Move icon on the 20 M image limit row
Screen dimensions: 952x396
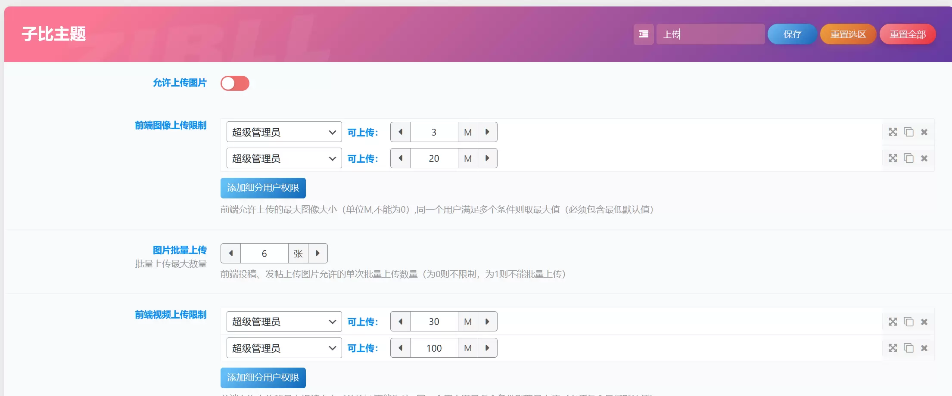tap(893, 158)
